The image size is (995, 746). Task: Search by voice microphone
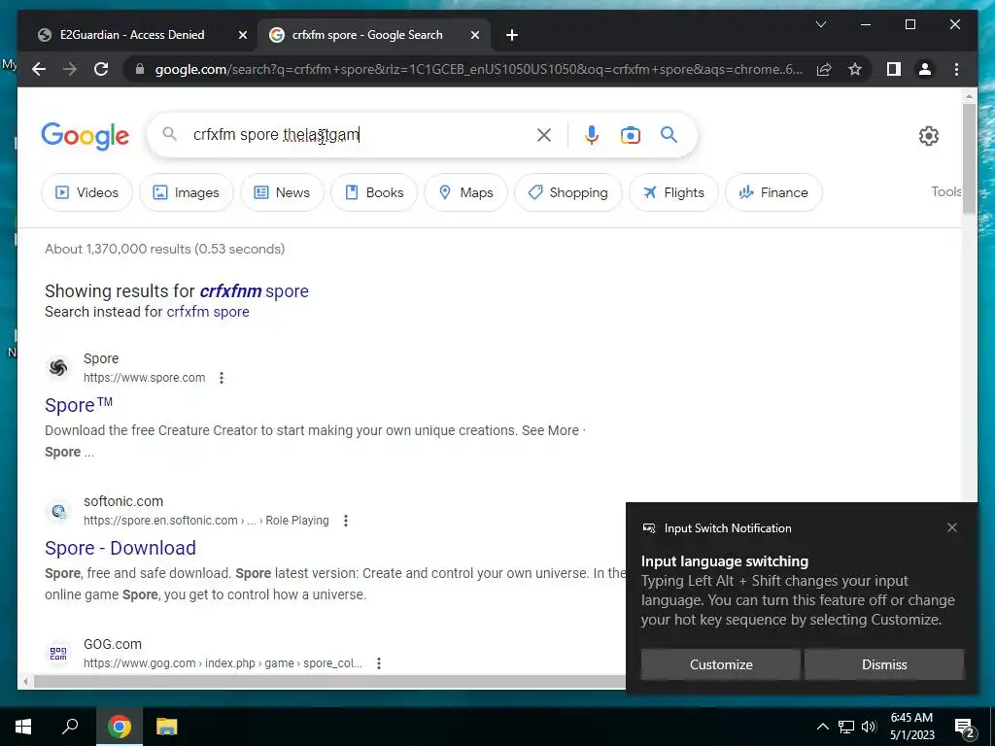pyautogui.click(x=592, y=134)
